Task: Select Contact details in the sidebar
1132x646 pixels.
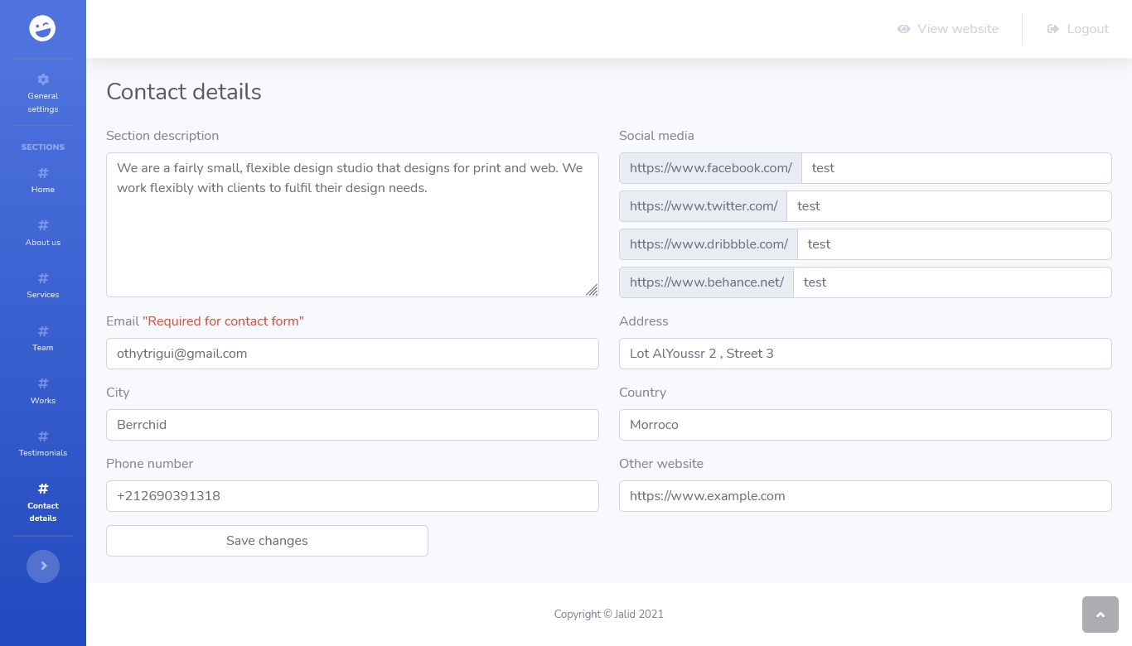Action: coord(43,502)
